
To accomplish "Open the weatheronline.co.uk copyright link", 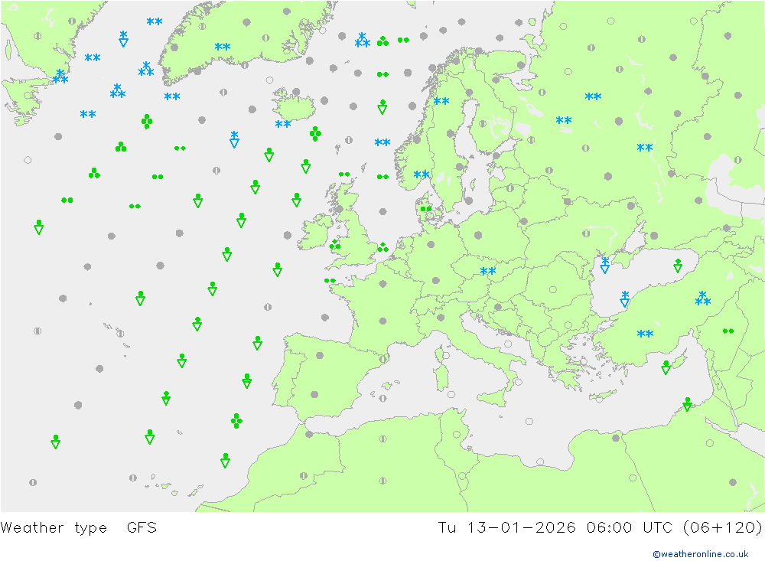I will tap(701, 554).
